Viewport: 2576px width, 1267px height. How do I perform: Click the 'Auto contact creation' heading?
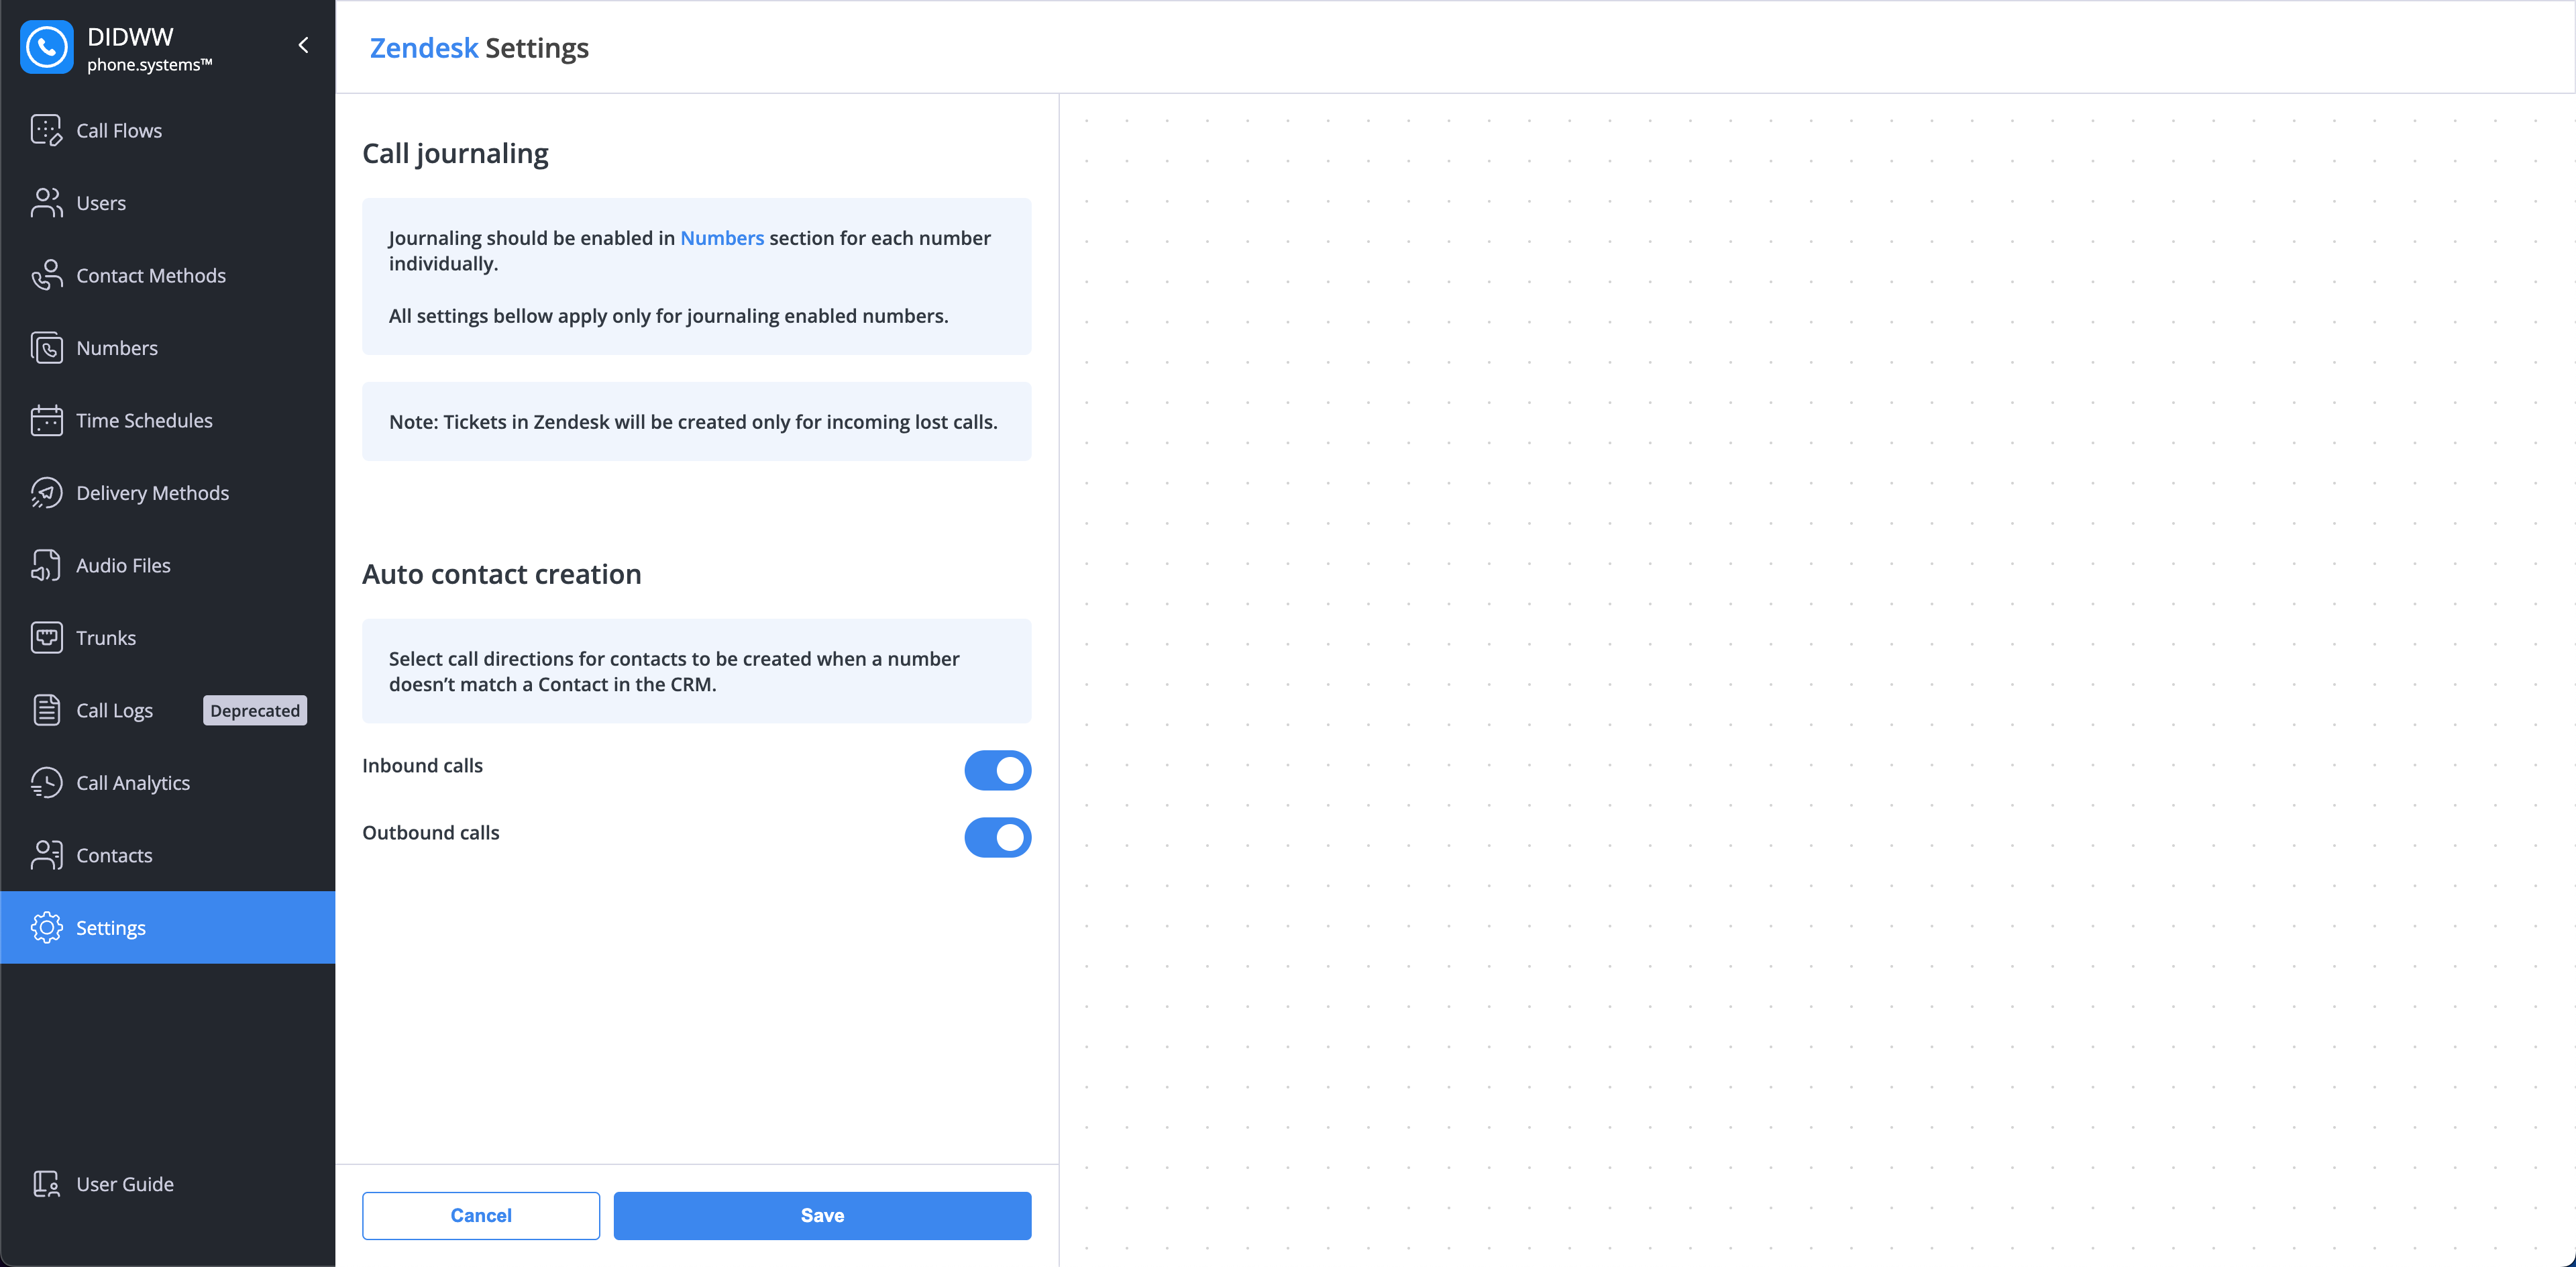[x=502, y=574]
